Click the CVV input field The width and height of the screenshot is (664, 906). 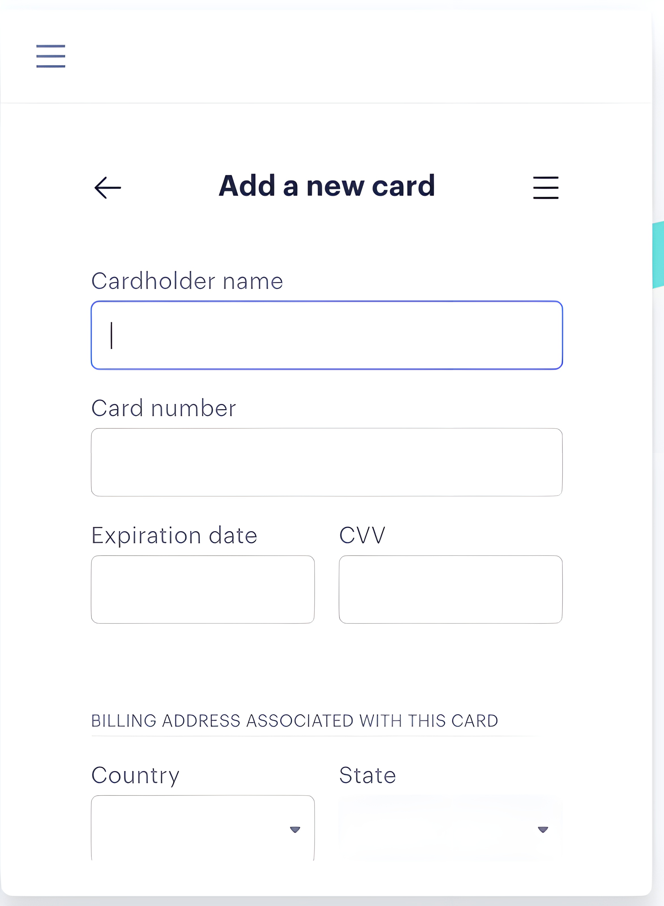[450, 589]
